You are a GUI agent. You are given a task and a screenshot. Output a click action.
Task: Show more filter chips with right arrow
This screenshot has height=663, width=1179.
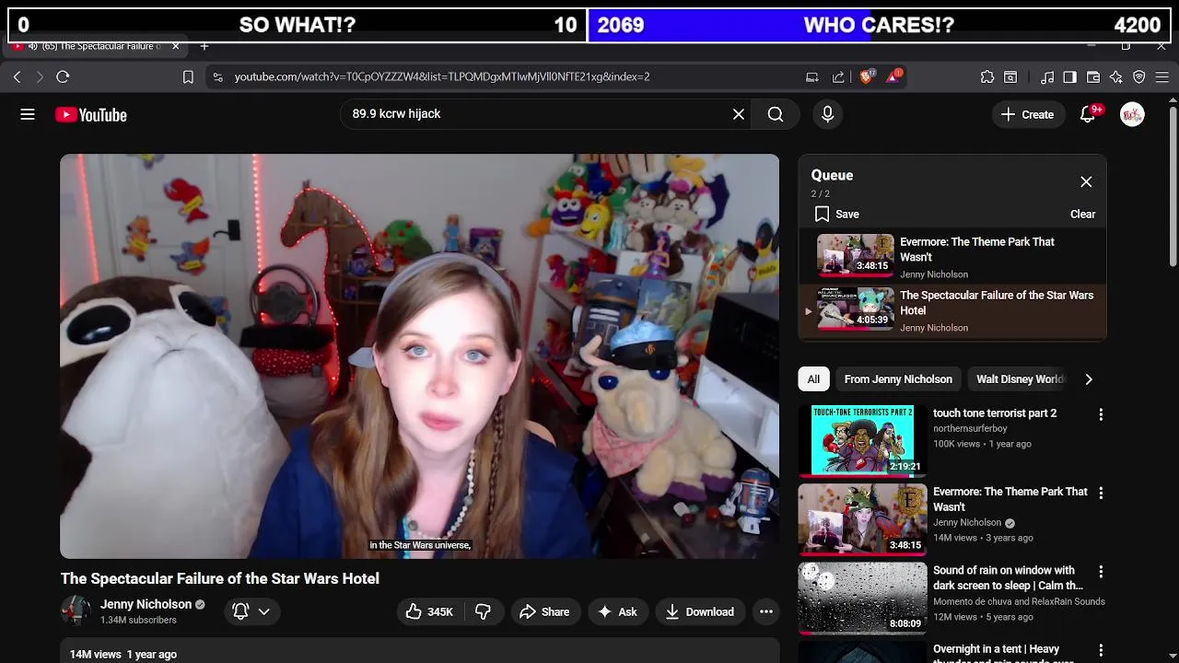(1089, 379)
